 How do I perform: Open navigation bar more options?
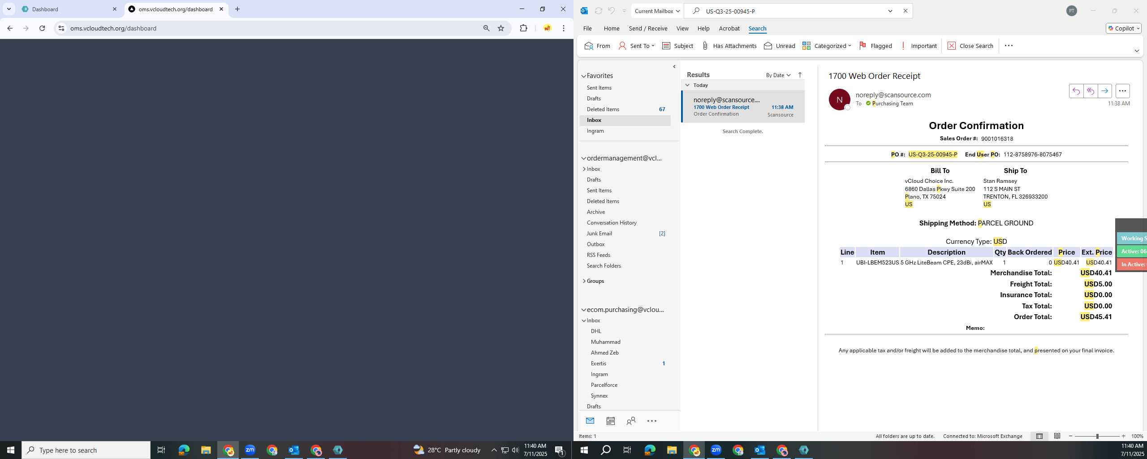(652, 421)
